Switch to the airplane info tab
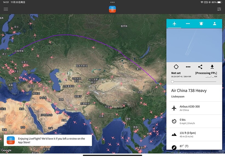 [x=174, y=24]
